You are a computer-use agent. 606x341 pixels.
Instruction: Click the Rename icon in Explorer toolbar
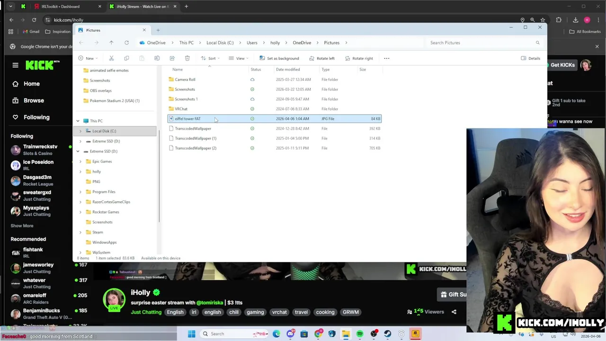tap(157, 58)
